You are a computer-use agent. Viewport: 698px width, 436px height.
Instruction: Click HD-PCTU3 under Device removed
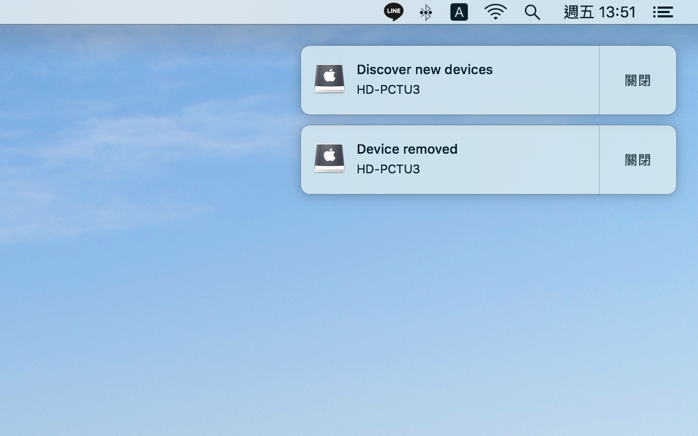click(x=388, y=169)
